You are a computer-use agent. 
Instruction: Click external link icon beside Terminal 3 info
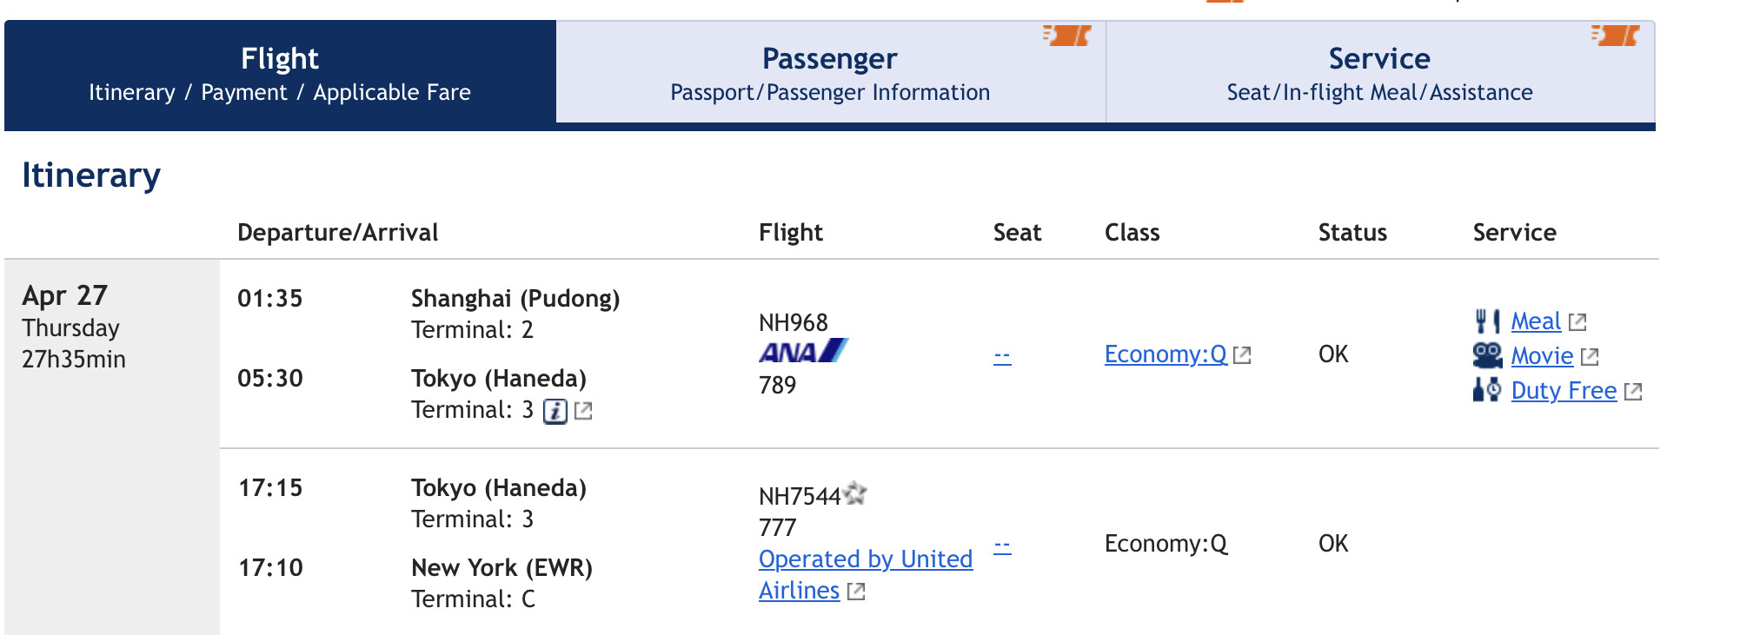click(x=583, y=411)
